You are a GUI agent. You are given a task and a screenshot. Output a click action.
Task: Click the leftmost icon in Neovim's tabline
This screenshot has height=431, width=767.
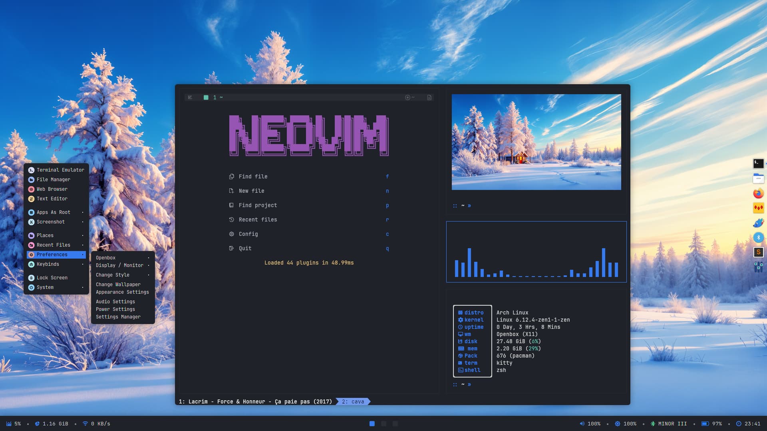point(190,97)
